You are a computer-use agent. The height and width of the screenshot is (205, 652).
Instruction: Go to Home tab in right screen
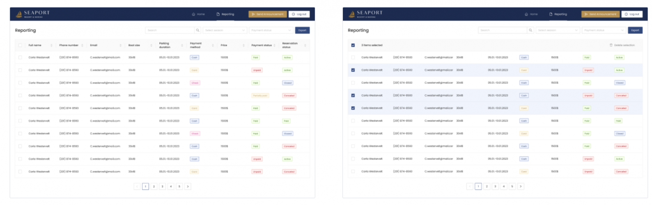pyautogui.click(x=531, y=14)
